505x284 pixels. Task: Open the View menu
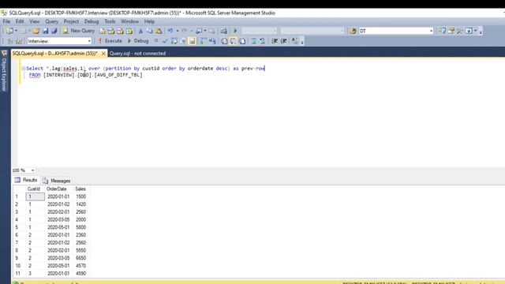(35, 21)
